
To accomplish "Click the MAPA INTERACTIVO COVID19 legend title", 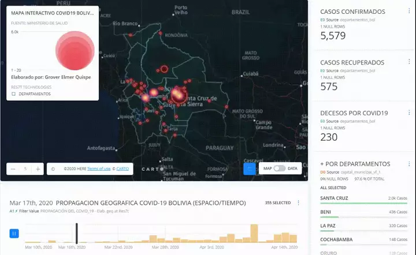I will click(x=53, y=13).
